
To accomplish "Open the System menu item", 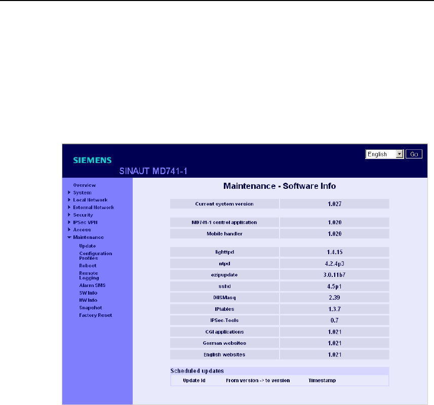I will coord(82,192).
